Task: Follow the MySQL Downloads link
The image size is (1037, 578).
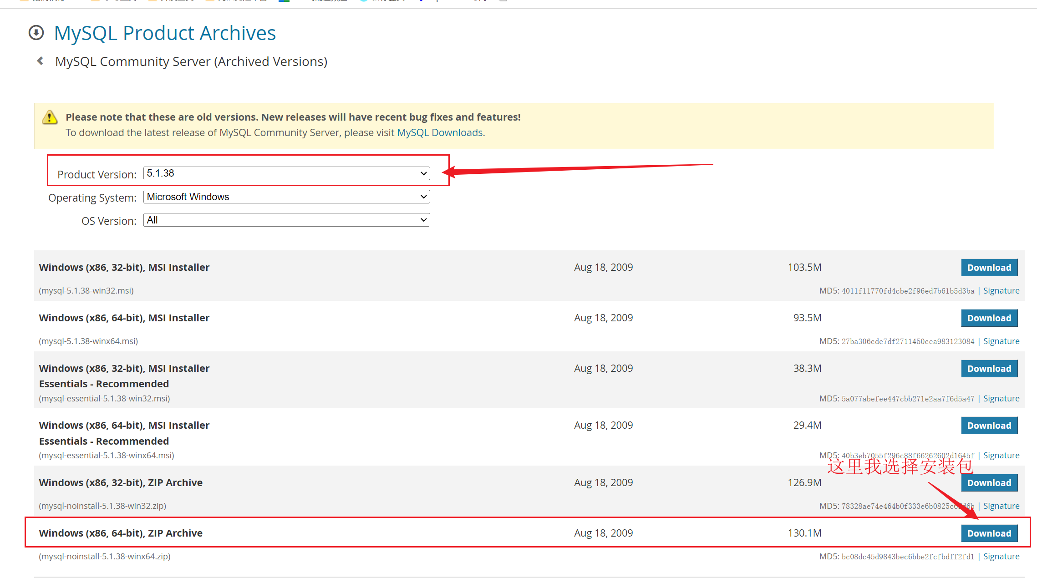Action: tap(440, 132)
